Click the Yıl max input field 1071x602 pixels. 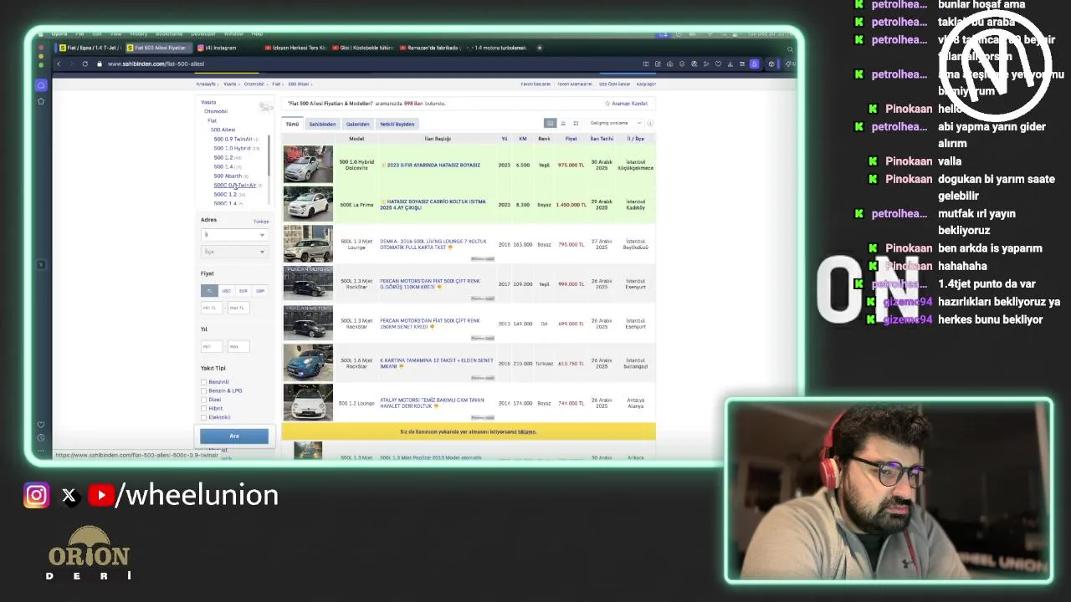point(238,346)
